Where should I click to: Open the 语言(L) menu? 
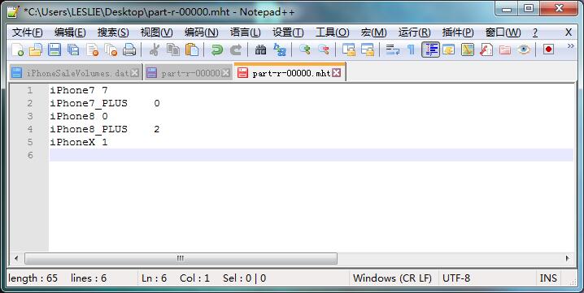click(245, 32)
